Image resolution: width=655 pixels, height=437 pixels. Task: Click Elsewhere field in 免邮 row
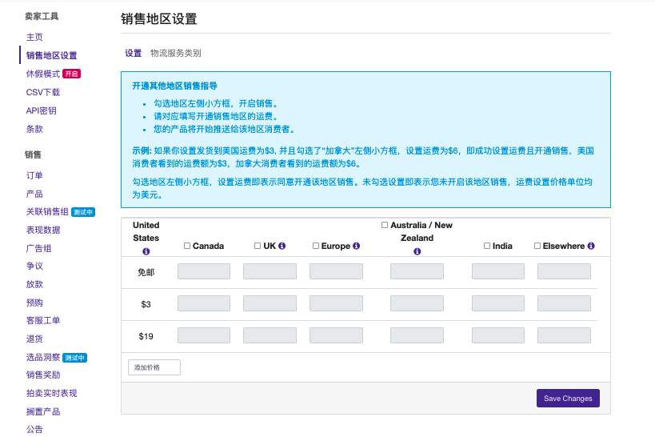(565, 271)
